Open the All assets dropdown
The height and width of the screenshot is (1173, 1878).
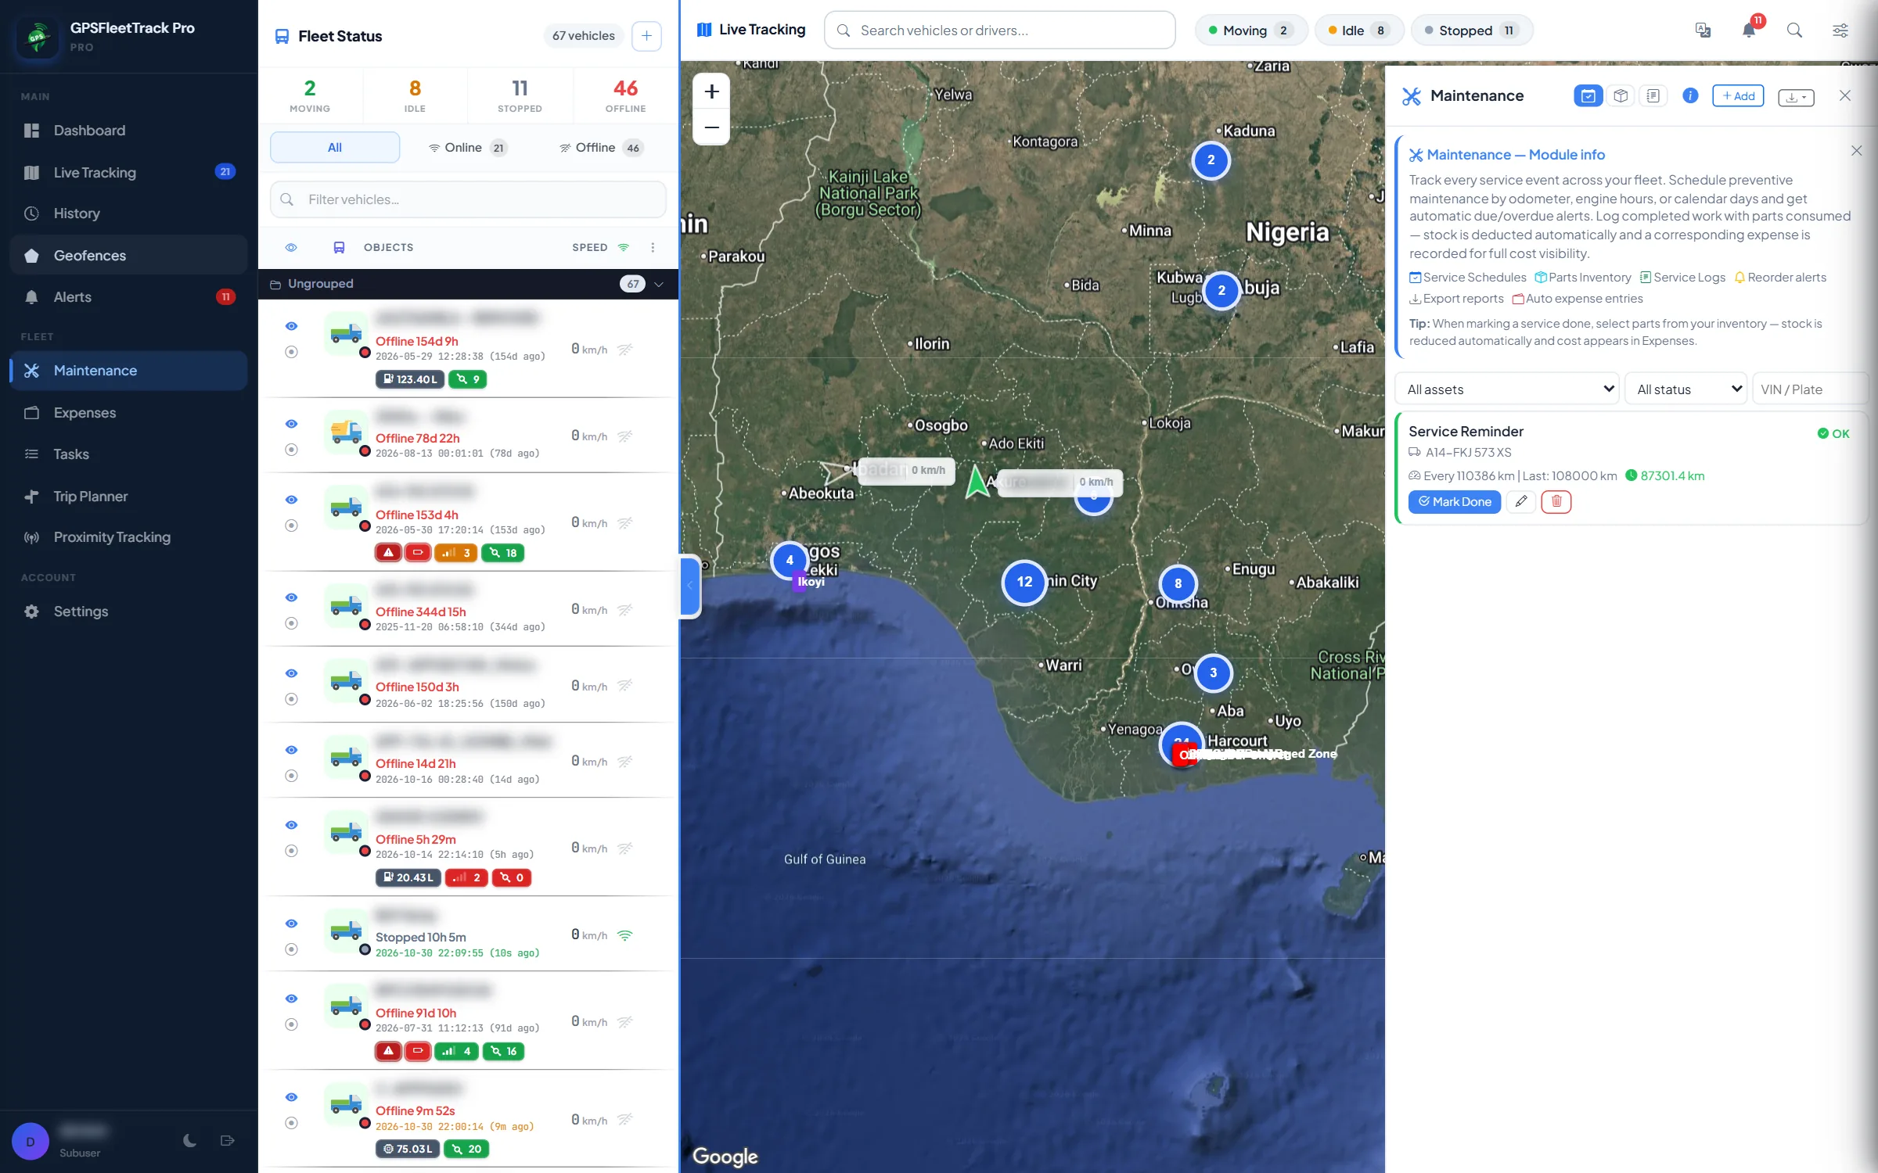pos(1507,389)
